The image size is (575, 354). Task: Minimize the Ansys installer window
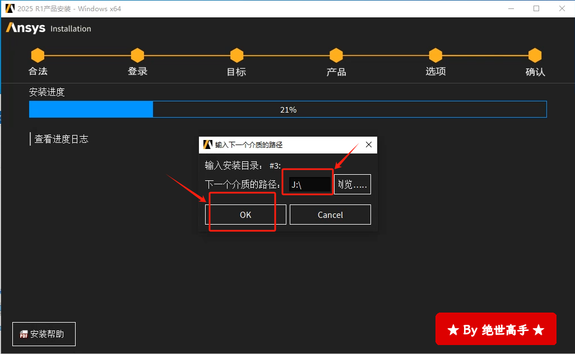coord(511,8)
